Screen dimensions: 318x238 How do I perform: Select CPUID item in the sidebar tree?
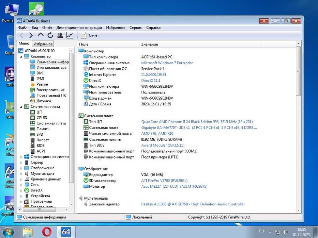[42, 118]
